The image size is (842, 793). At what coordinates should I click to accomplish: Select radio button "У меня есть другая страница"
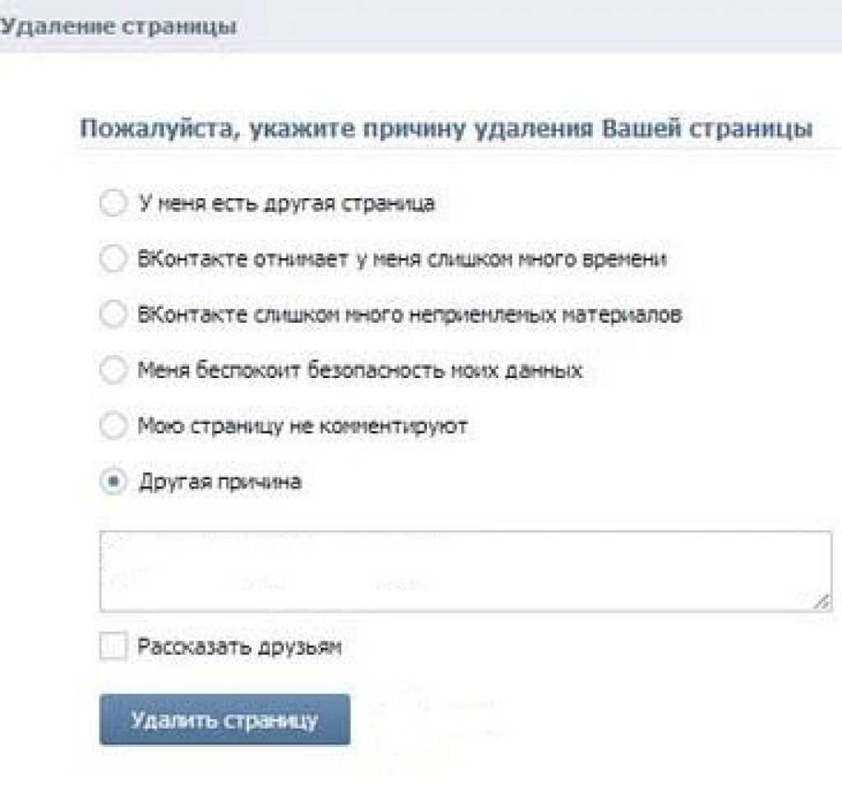tap(113, 203)
